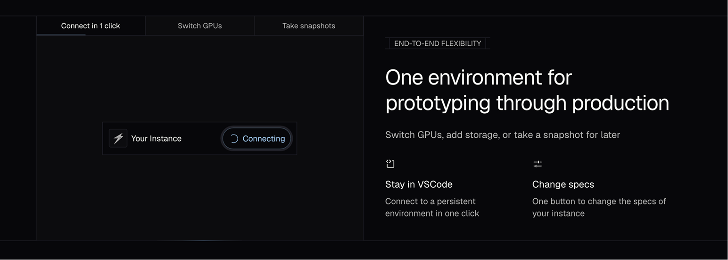Click the loading spinner in Connecting button
728x260 pixels.
pos(233,139)
